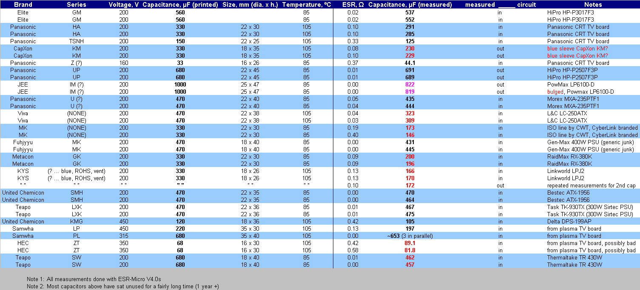The height and width of the screenshot is (290, 640).
Task: Select measured capacitance 464
Action: [410, 200]
